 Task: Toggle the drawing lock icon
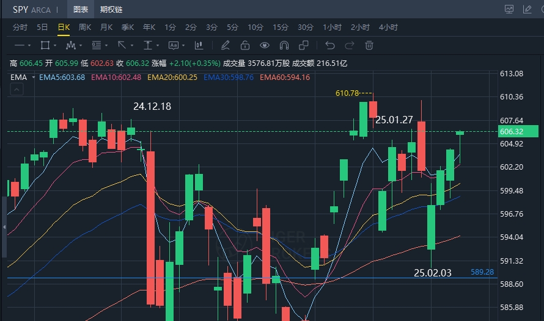[x=245, y=45]
